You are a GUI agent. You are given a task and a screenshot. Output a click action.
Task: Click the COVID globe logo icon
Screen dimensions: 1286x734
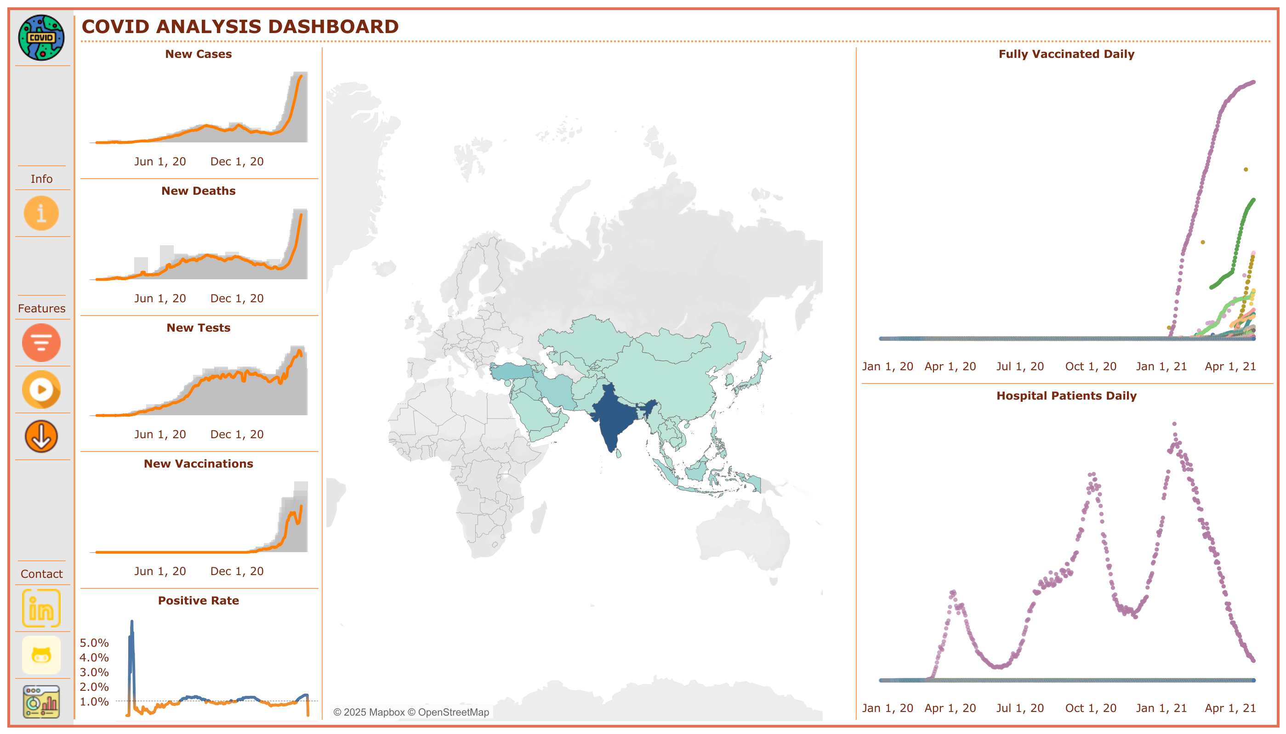(x=41, y=38)
